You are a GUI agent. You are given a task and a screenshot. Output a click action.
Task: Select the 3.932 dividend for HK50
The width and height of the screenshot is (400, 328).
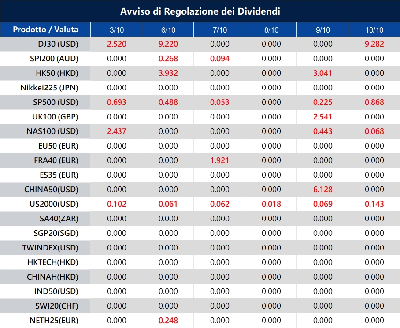(x=168, y=73)
